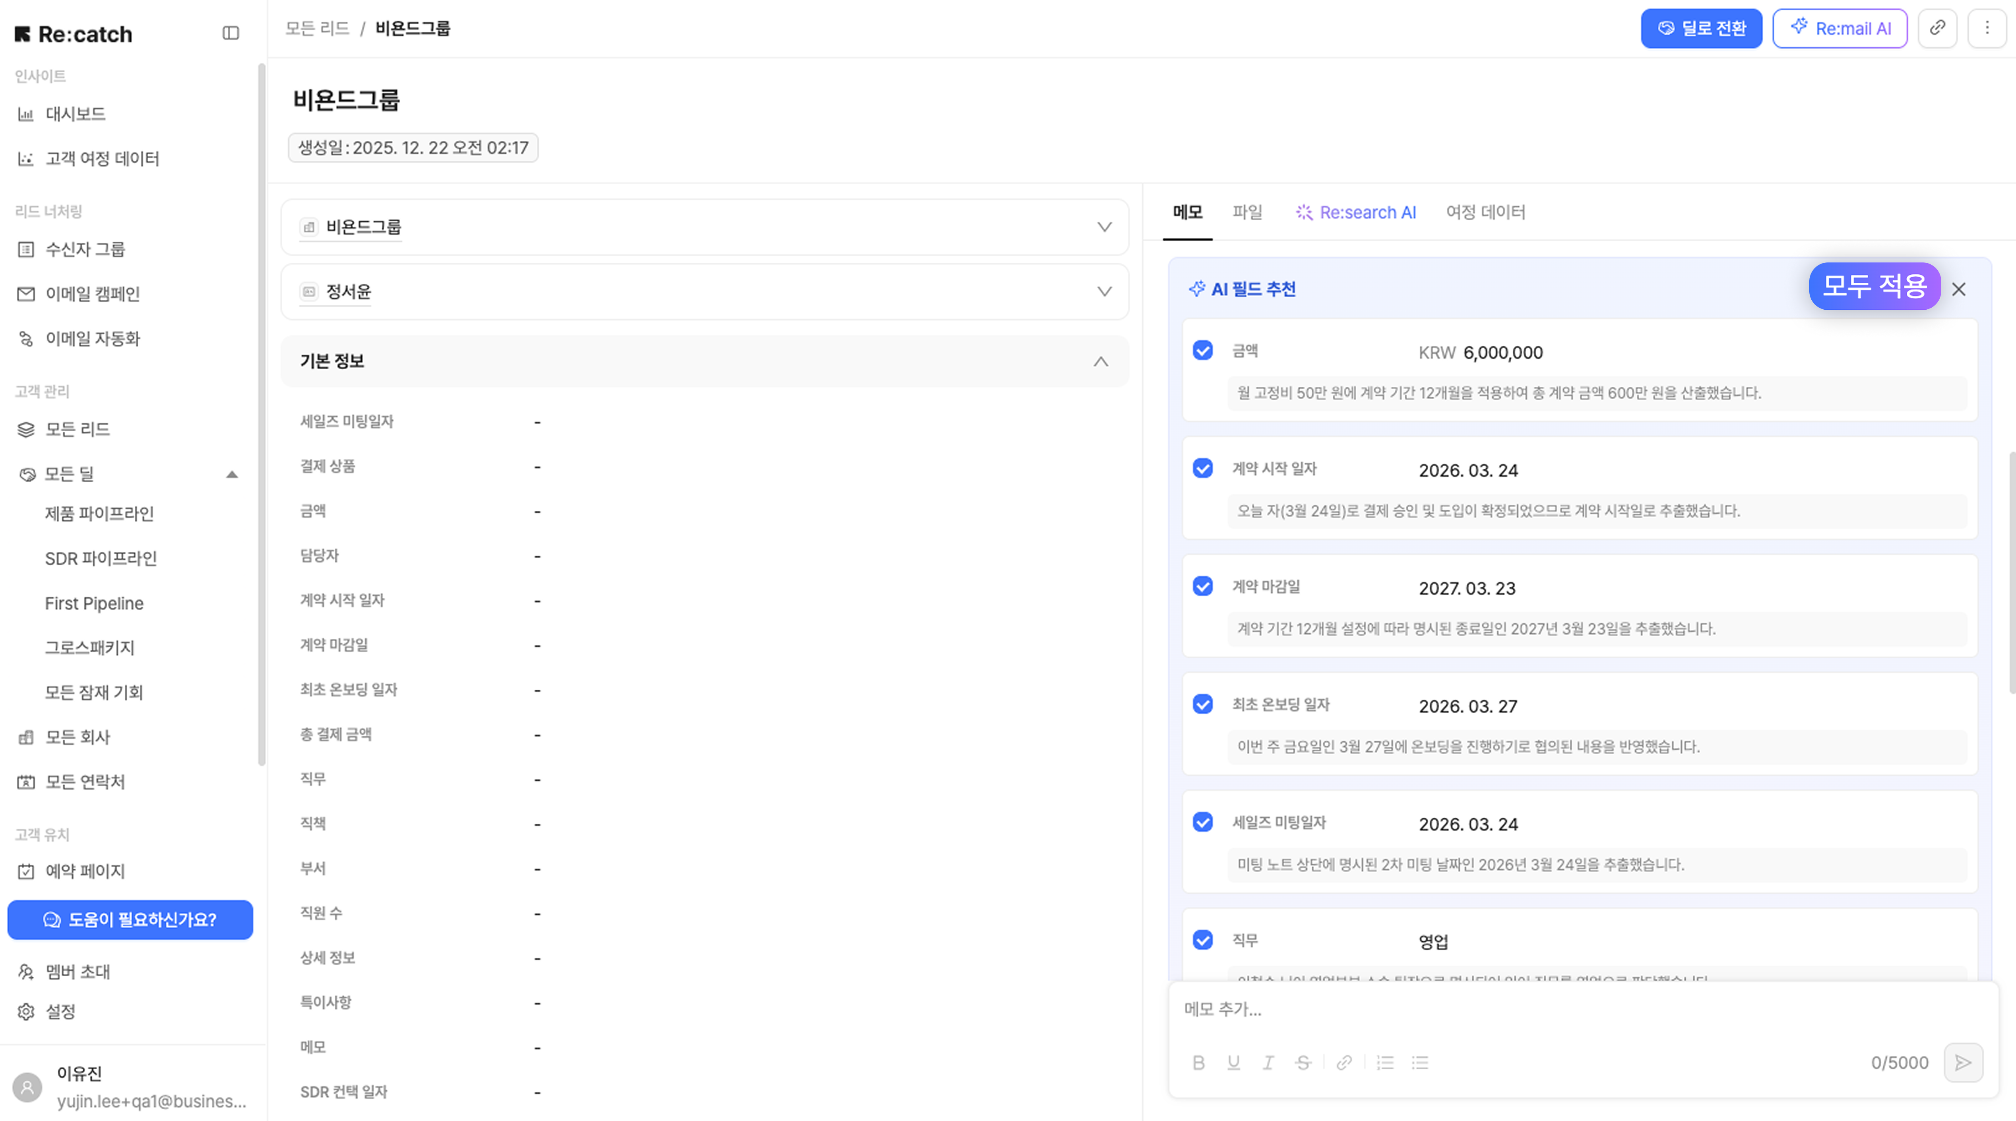Close the AI 필드 추천 panel
Image resolution: width=2016 pixels, height=1121 pixels.
point(1959,289)
